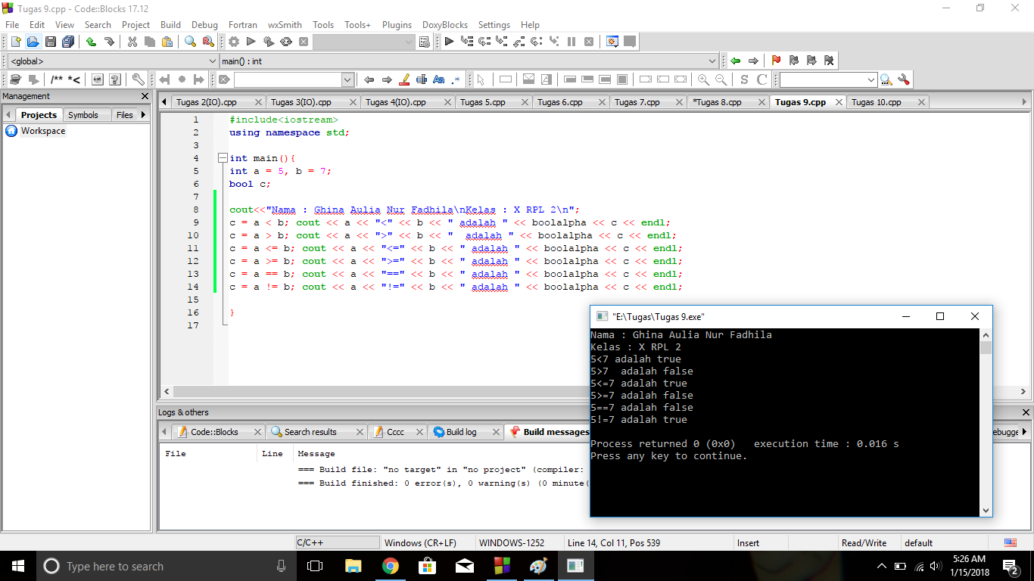Undo the last edit with green arrow
Screen dimensions: 1034x581
coord(92,42)
